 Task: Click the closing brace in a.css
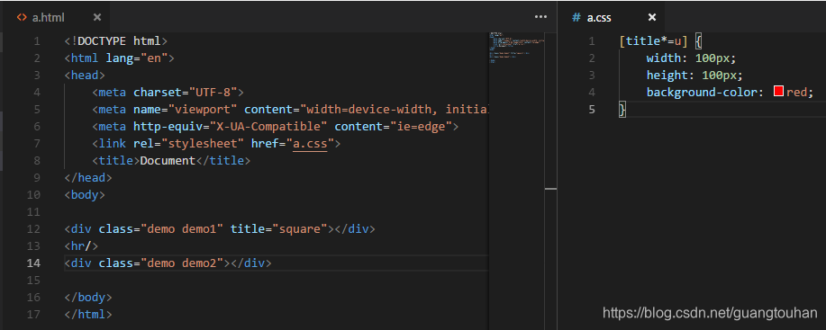tap(622, 110)
